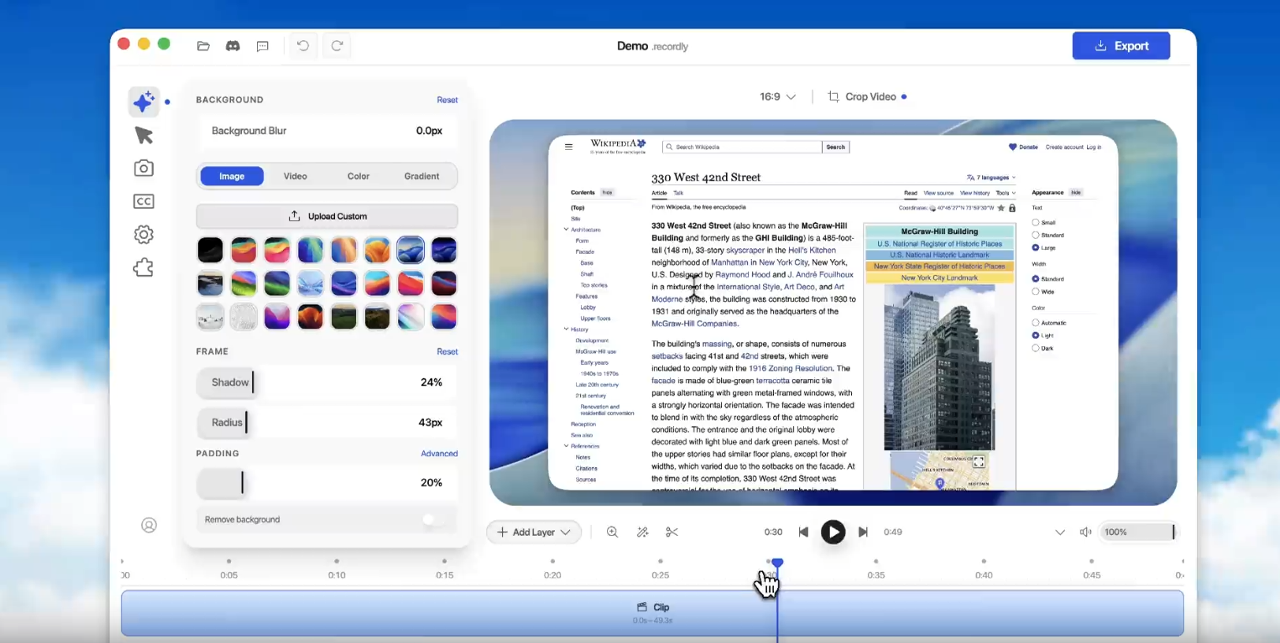Click the Crop Video button
Screen dimensions: 1280x643
867,97
